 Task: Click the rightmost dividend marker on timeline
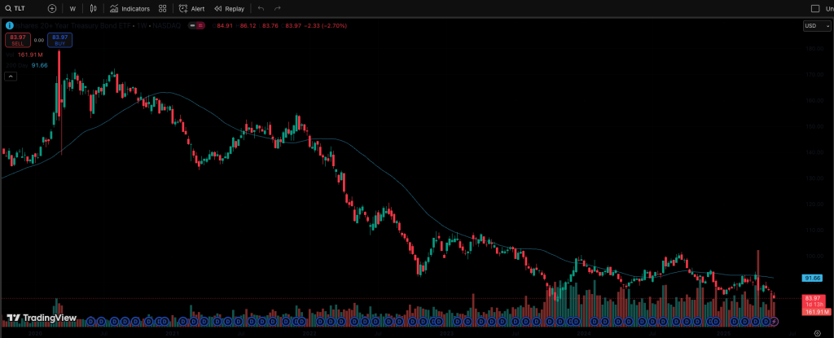[x=765, y=321]
